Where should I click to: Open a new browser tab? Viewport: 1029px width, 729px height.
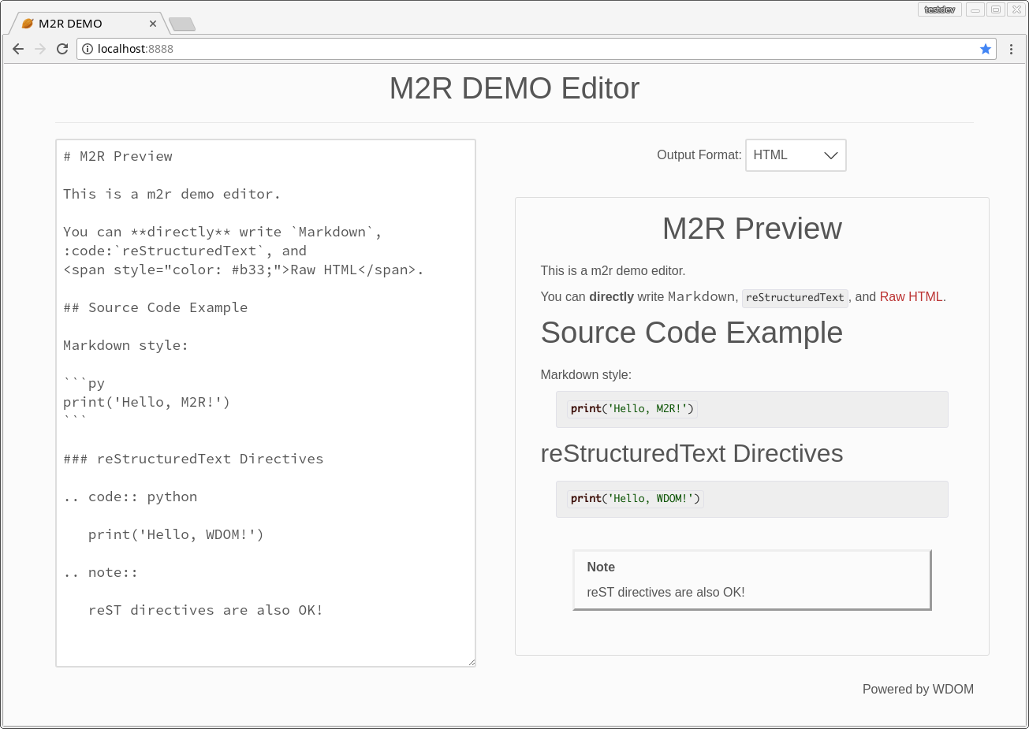(182, 24)
